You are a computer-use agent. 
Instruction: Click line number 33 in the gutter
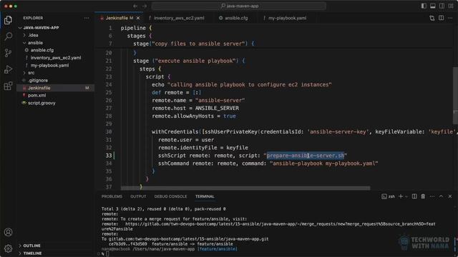109,156
